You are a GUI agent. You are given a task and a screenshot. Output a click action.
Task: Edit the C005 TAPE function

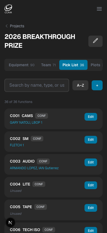(x=91, y=208)
